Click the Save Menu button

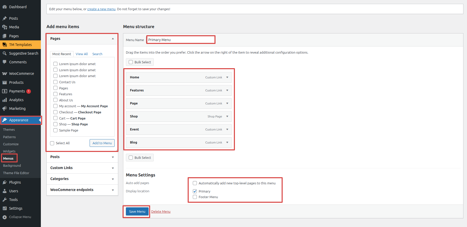click(x=137, y=211)
